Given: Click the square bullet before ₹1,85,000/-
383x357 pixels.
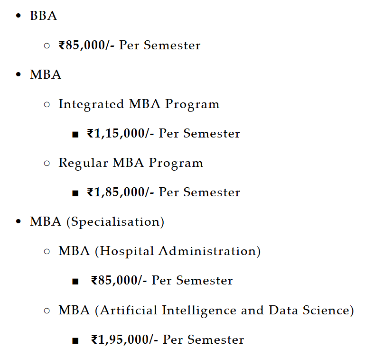Looking at the screenshot, I should tap(75, 193).
